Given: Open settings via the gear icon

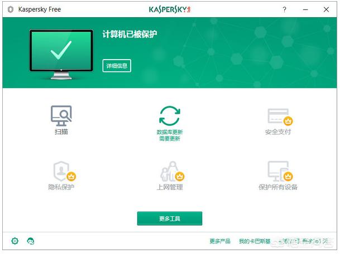Looking at the screenshot, I should 15,241.
